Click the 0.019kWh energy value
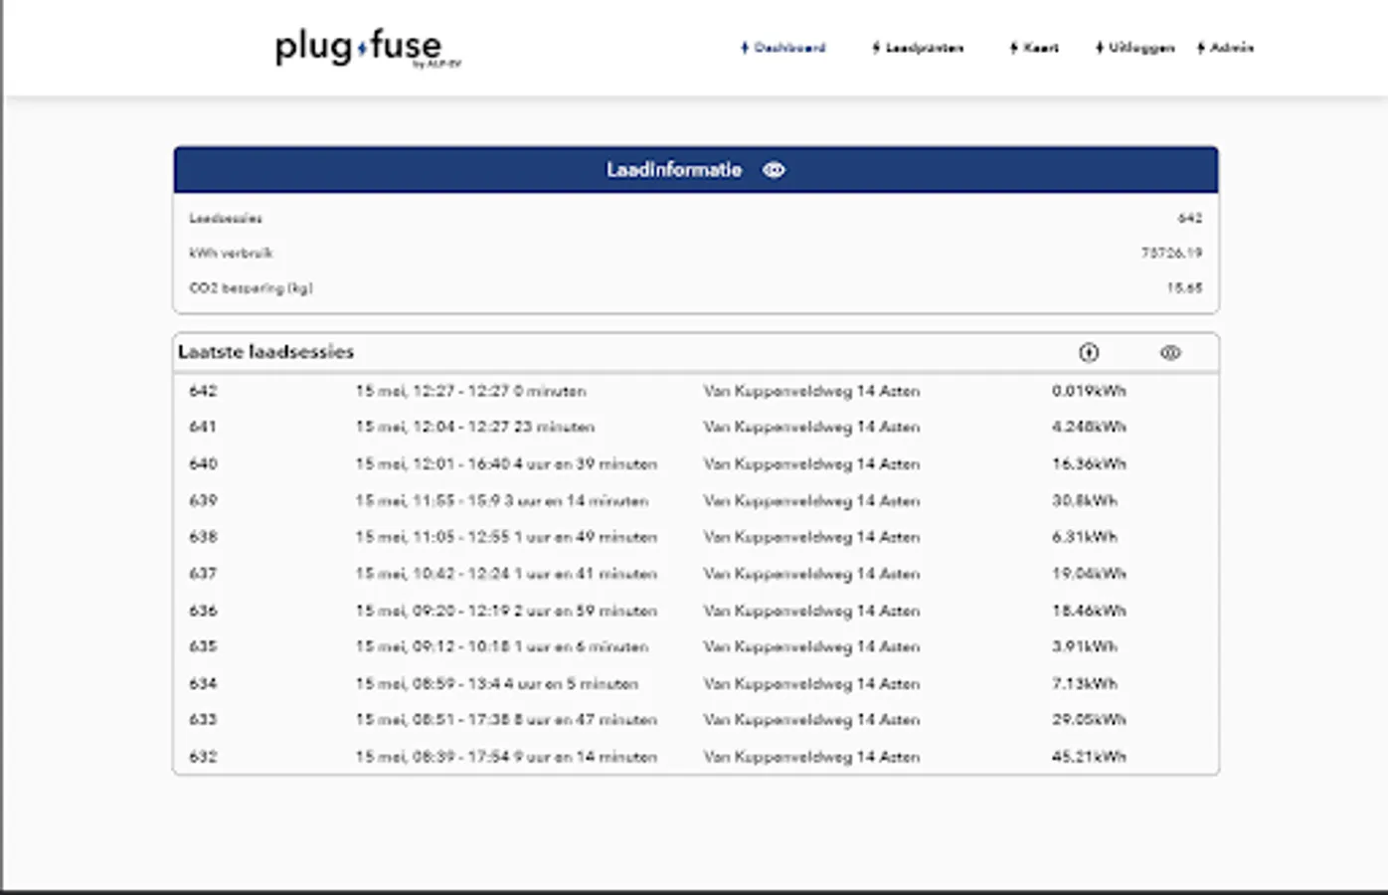The width and height of the screenshot is (1388, 895). pos(1089,391)
